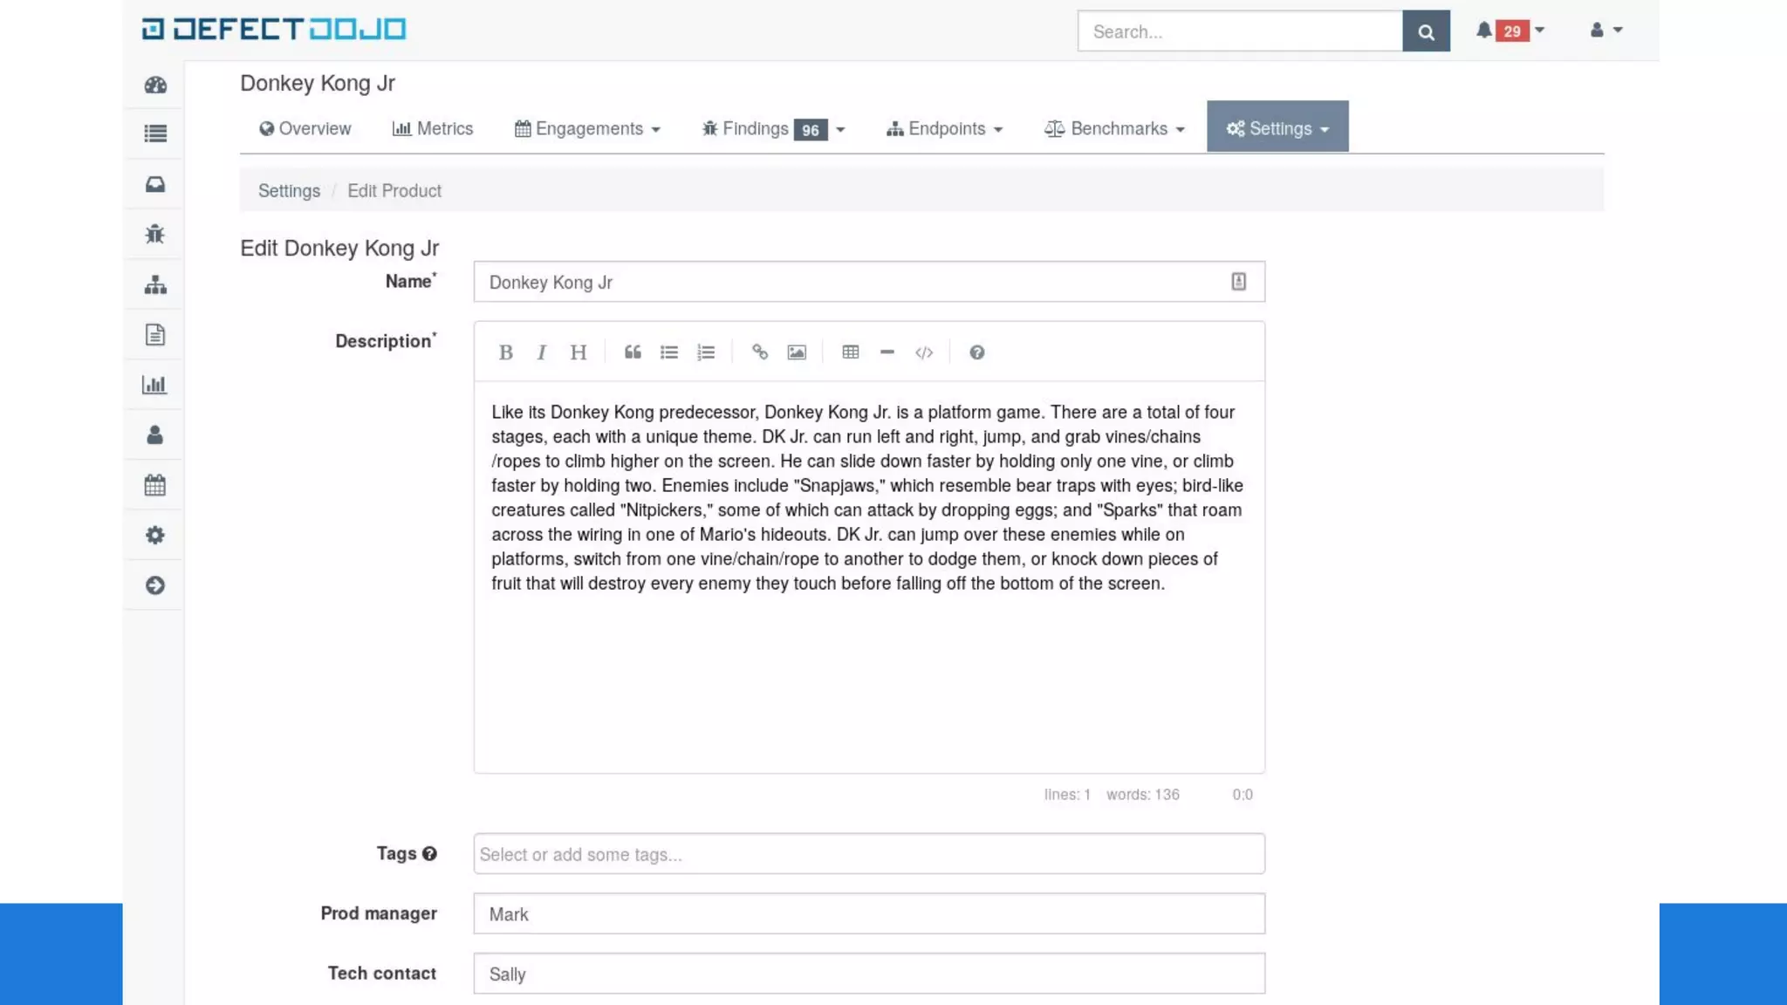
Task: Insert numbered list in description editor
Action: (706, 352)
